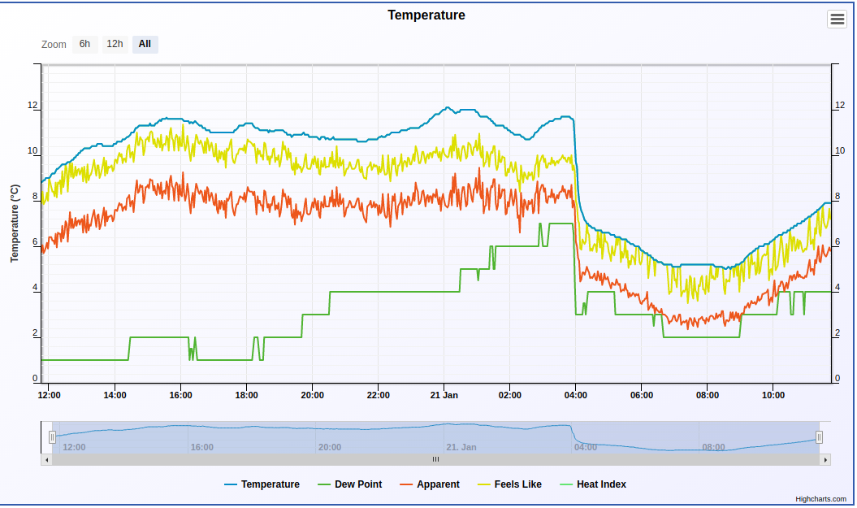Image resolution: width=857 pixels, height=508 pixels.
Task: Click the navigator right range handle
Action: coord(819,437)
